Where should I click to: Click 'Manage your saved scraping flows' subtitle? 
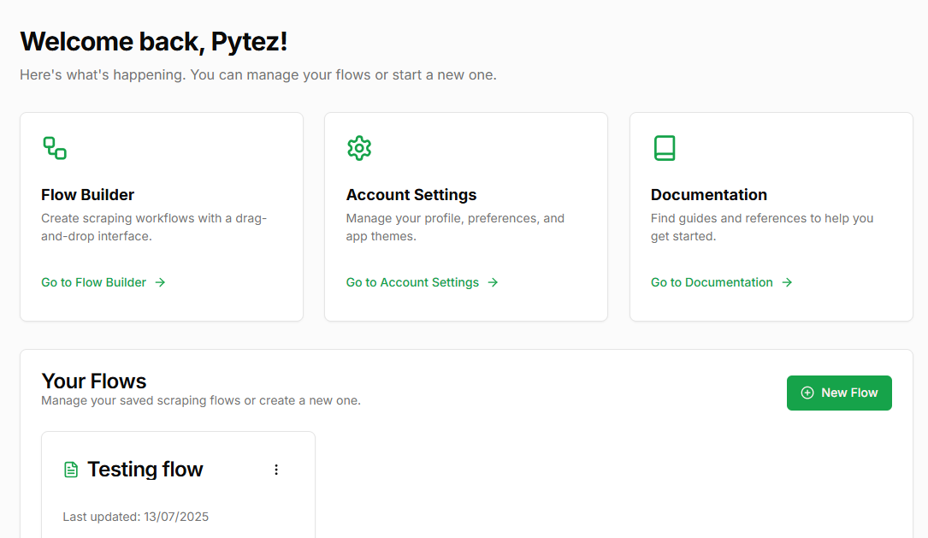201,400
